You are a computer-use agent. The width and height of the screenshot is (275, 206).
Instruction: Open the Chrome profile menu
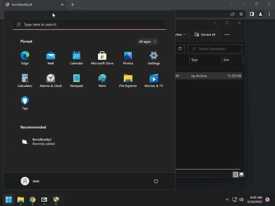pos(260,14)
